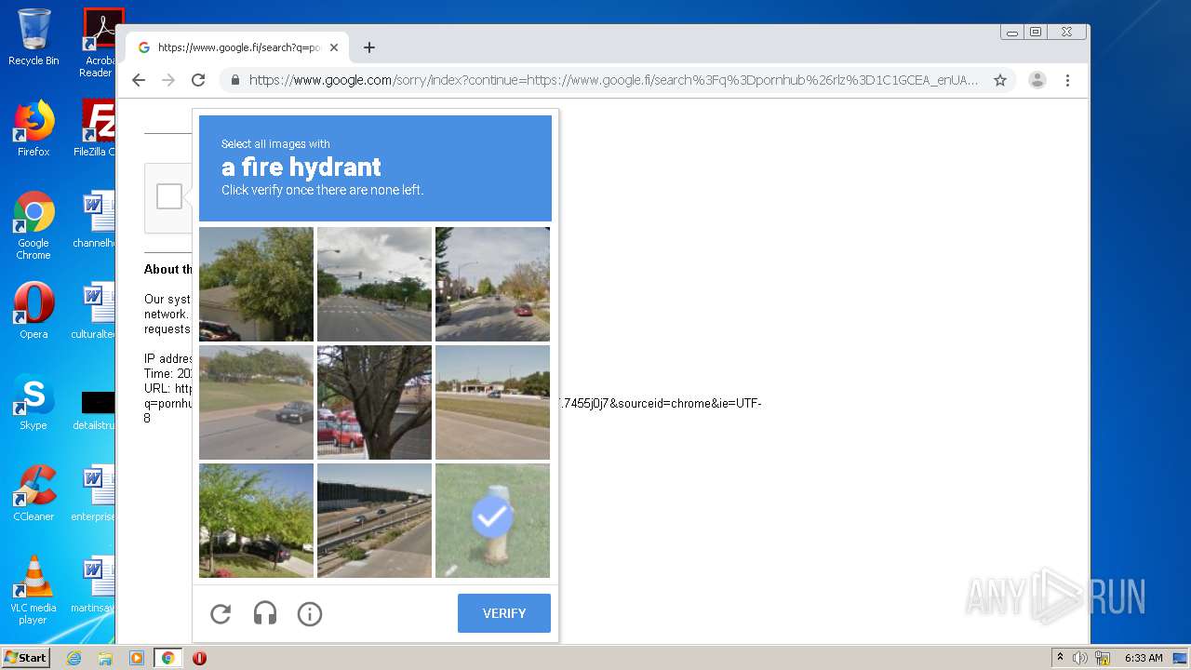
Task: Open Chrome profile avatar menu
Action: 1037,80
